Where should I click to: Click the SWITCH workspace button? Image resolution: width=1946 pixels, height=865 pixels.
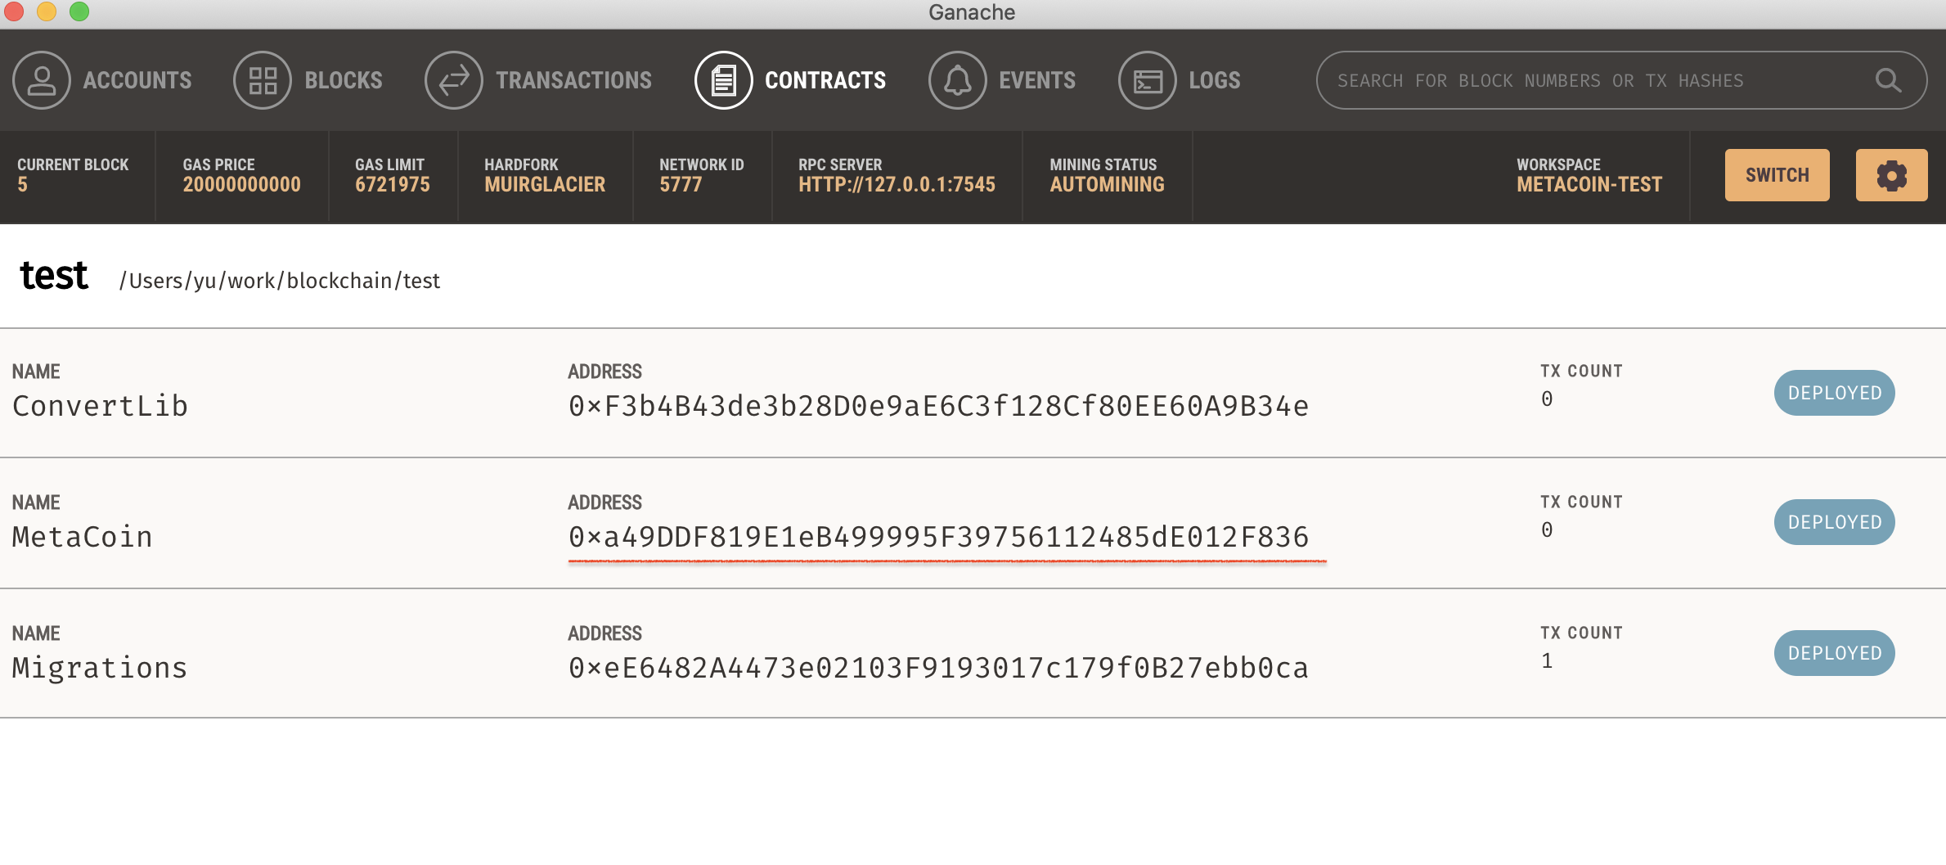1777,175
